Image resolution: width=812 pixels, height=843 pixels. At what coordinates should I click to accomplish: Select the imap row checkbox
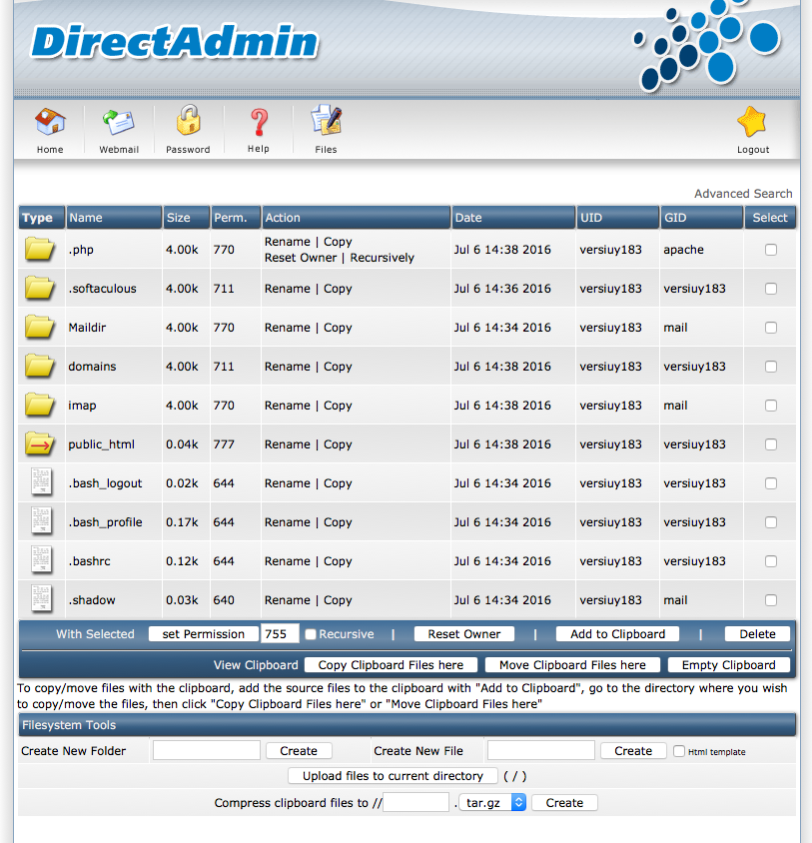pos(771,406)
